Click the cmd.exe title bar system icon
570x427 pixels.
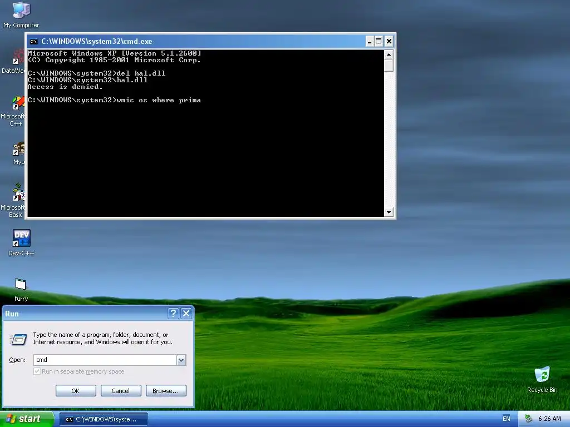click(x=33, y=41)
